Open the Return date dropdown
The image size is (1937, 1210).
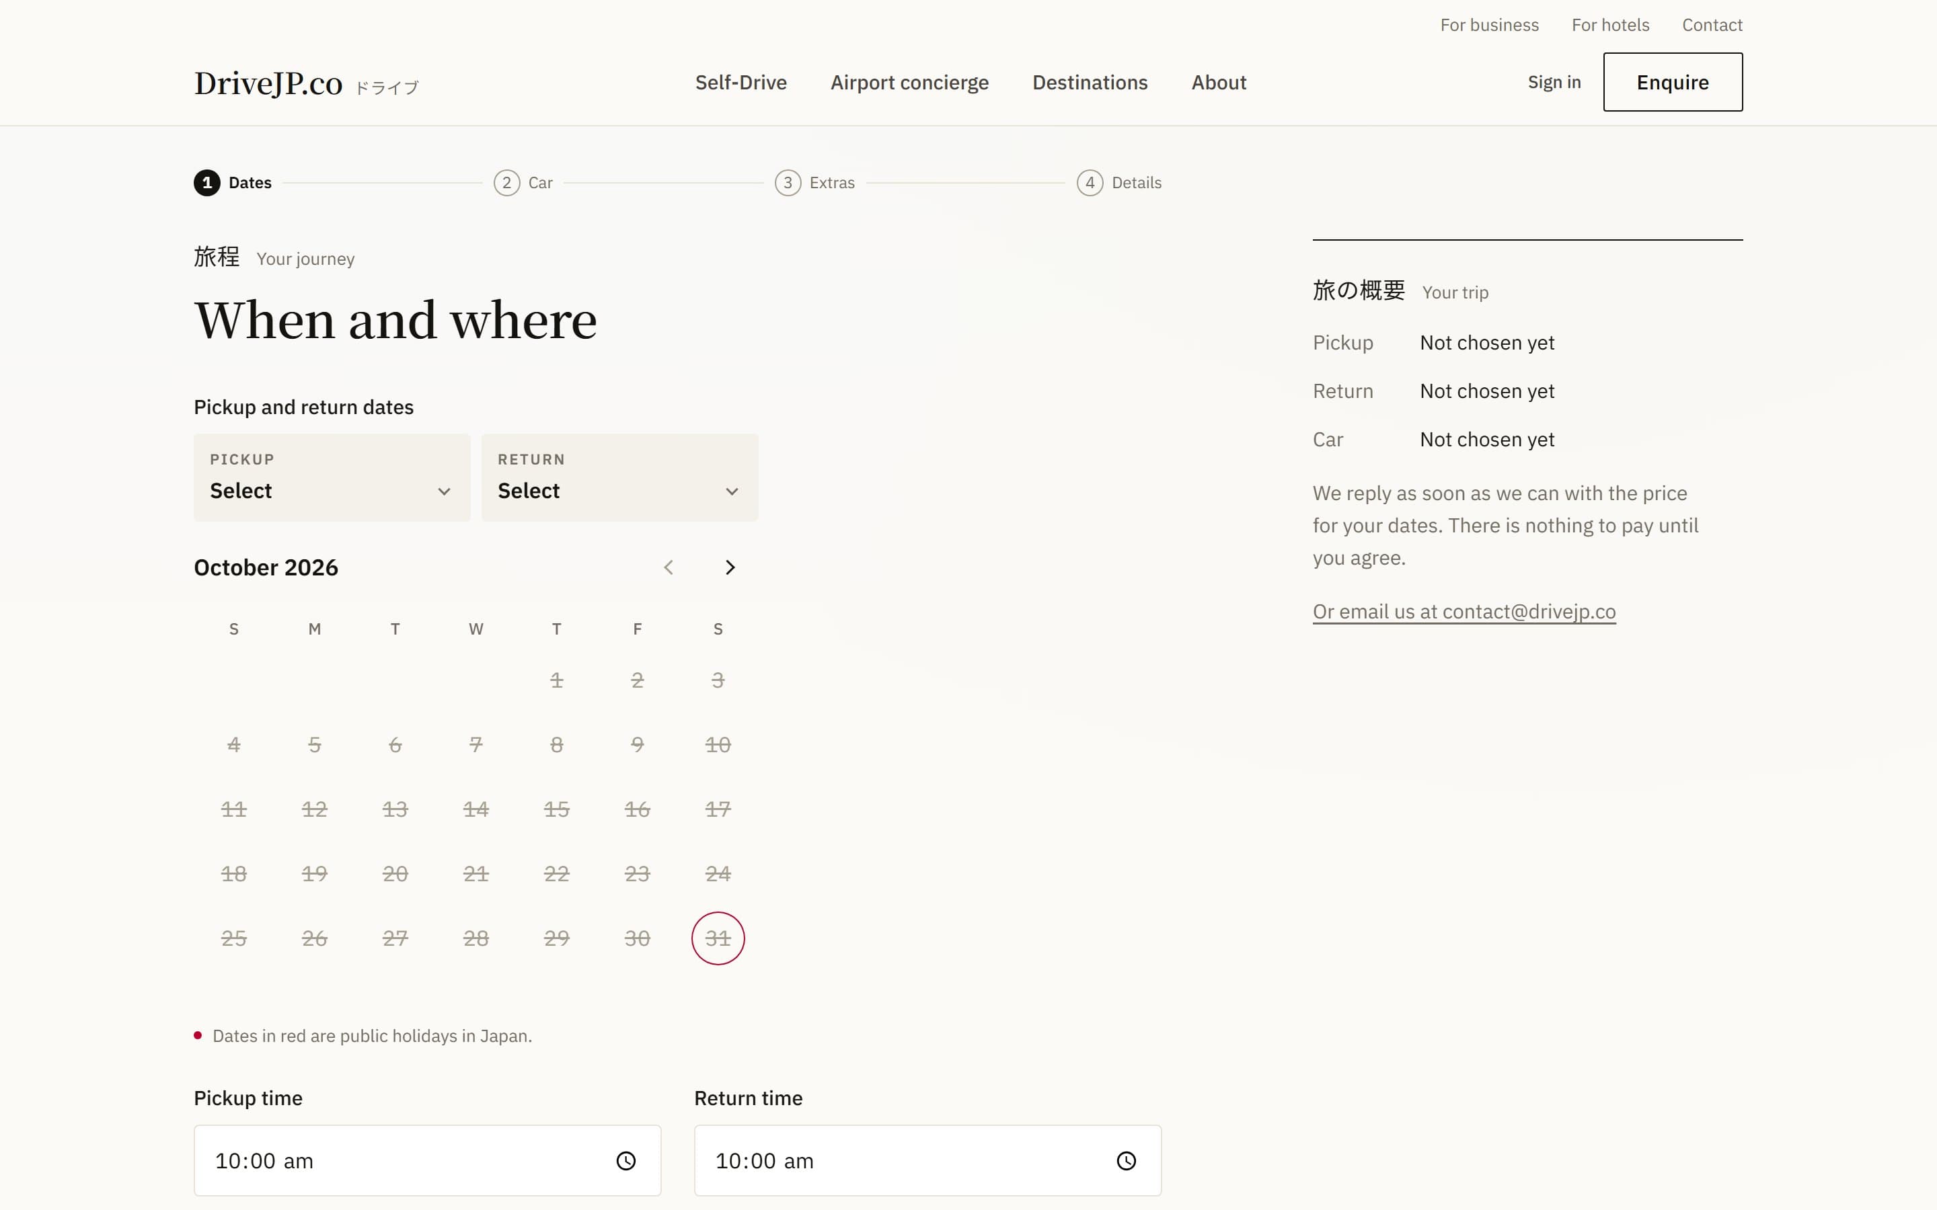click(x=619, y=478)
